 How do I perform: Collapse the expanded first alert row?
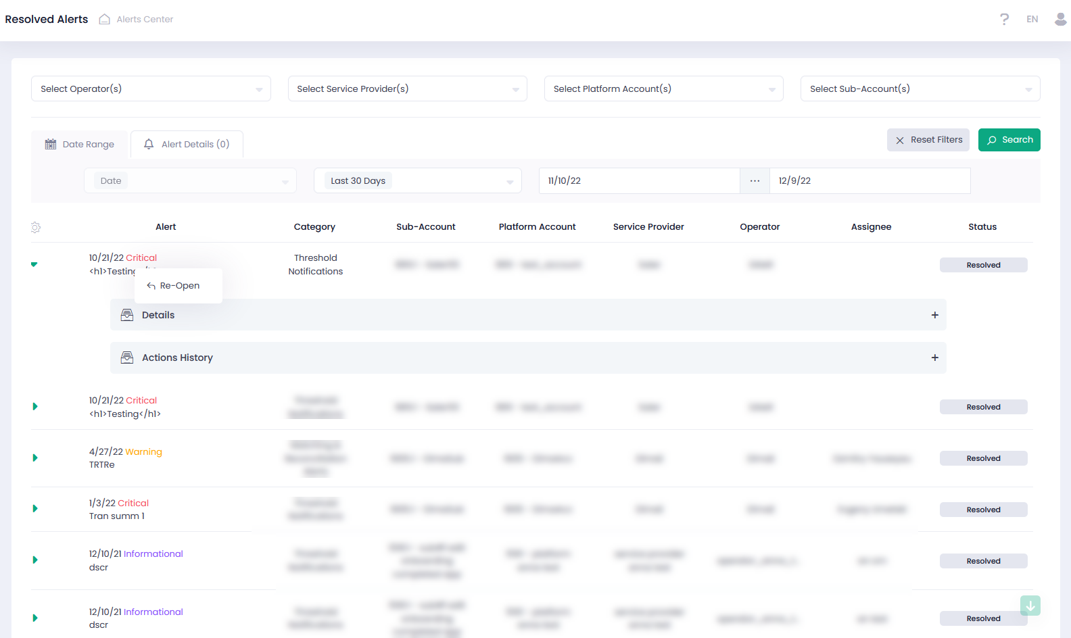click(x=34, y=264)
